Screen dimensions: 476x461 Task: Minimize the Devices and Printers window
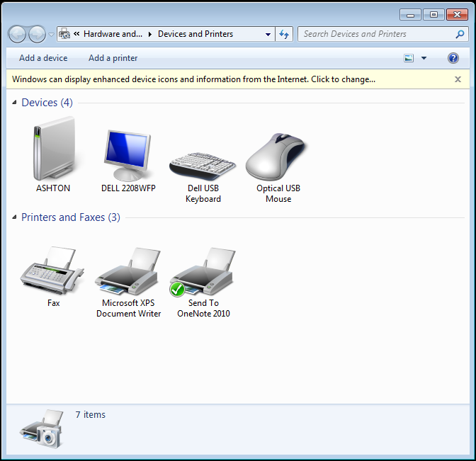(410, 15)
